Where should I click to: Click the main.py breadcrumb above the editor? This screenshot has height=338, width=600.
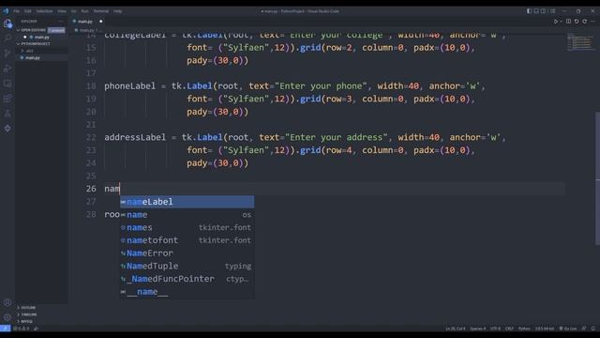click(x=86, y=30)
